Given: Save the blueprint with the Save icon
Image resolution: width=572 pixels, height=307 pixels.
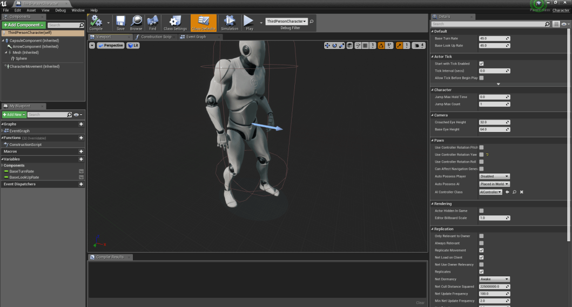Looking at the screenshot, I should [120, 22].
